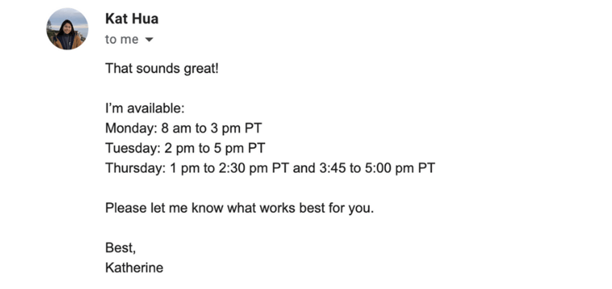Click the "Katherine" signature
Screen dimensions: 612x289
coord(135,267)
